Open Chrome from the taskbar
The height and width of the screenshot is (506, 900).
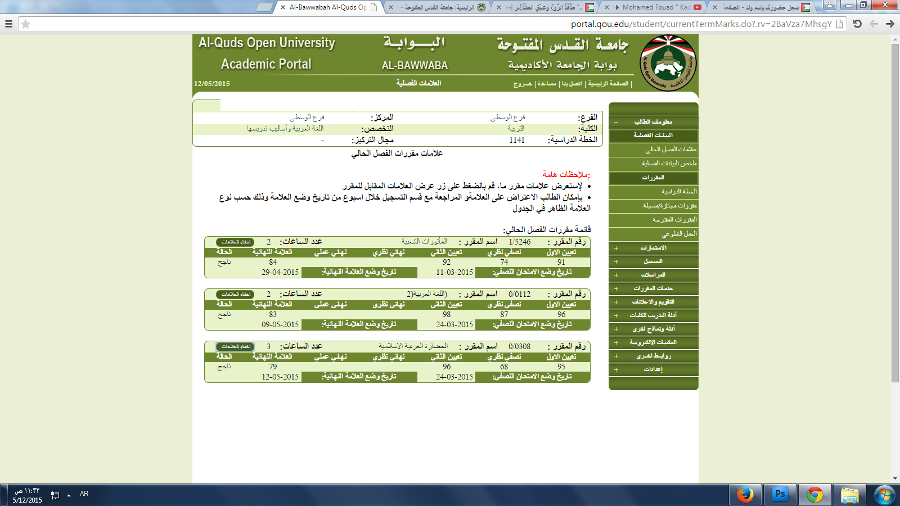(814, 495)
